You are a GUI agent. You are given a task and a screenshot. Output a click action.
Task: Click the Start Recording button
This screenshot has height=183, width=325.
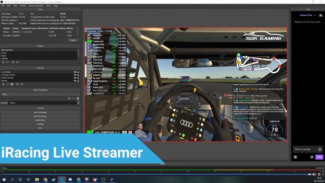40,116
